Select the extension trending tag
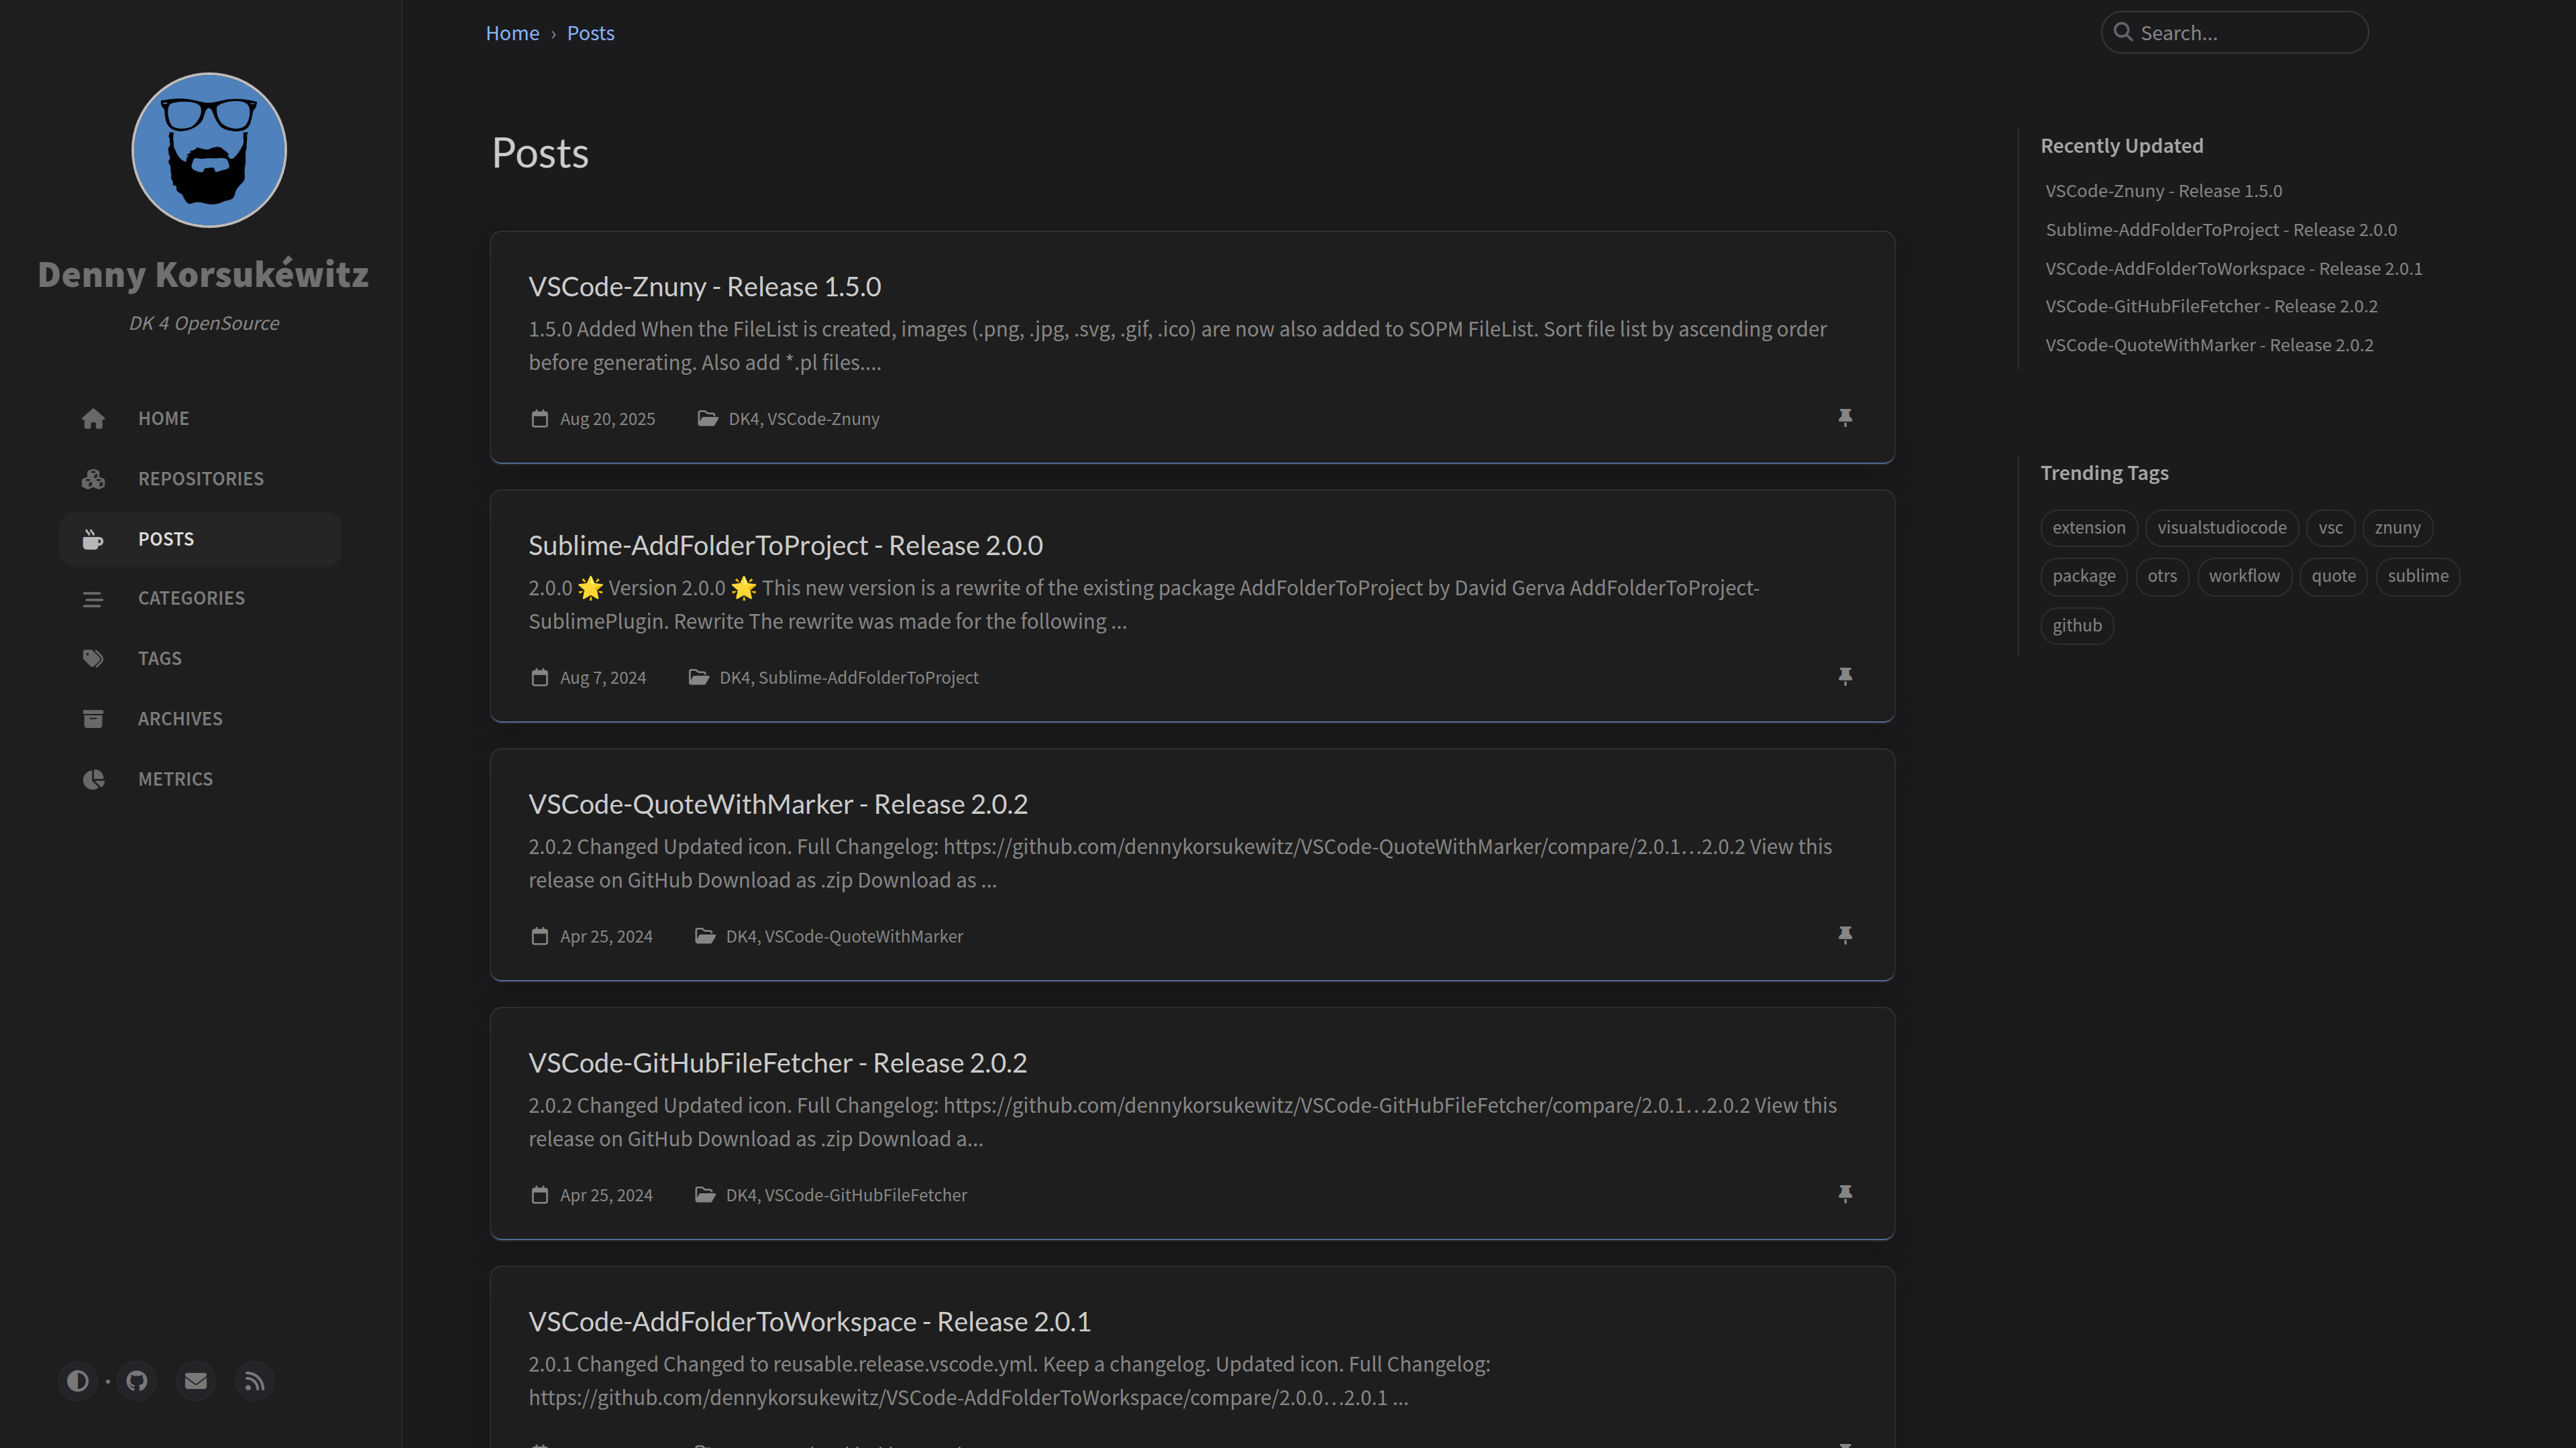The image size is (2576, 1448). point(2088,528)
